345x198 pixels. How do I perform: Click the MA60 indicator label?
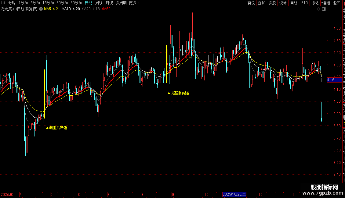(107, 9)
